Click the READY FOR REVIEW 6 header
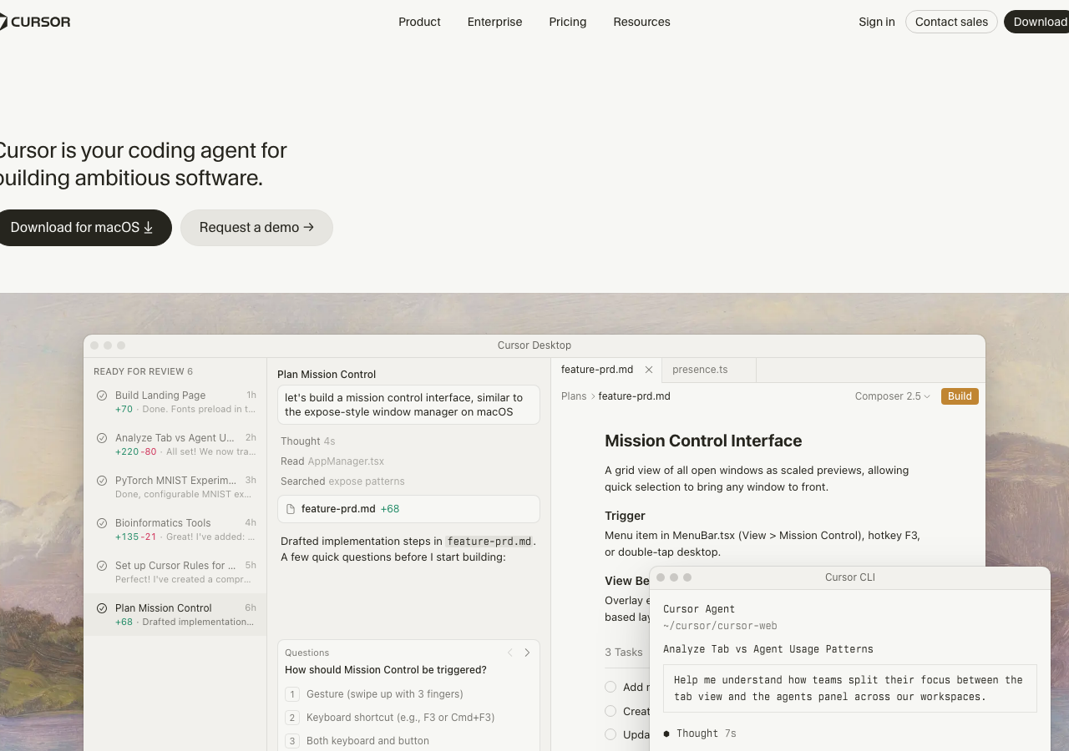 [x=143, y=371]
